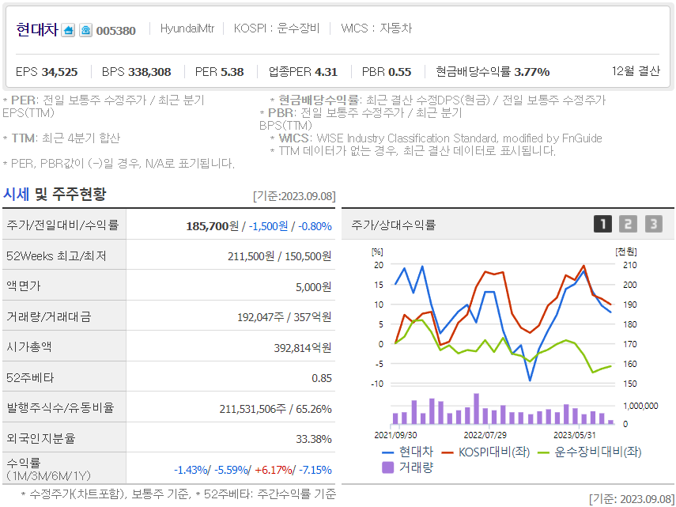The image size is (676, 507).
Task: Select the stock code 005380
Action: point(116,31)
